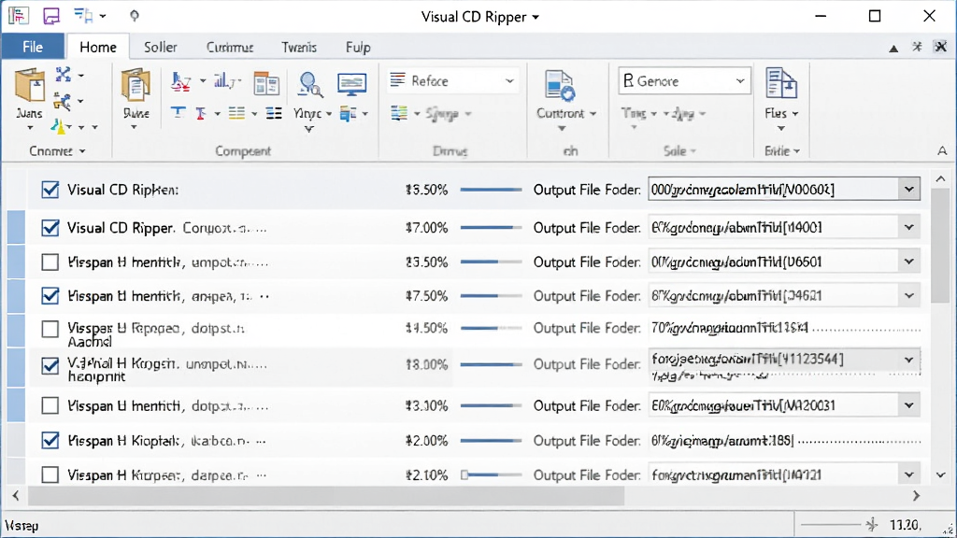The image size is (957, 538).
Task: Click the Sole group label arrow
Action: pyautogui.click(x=693, y=151)
